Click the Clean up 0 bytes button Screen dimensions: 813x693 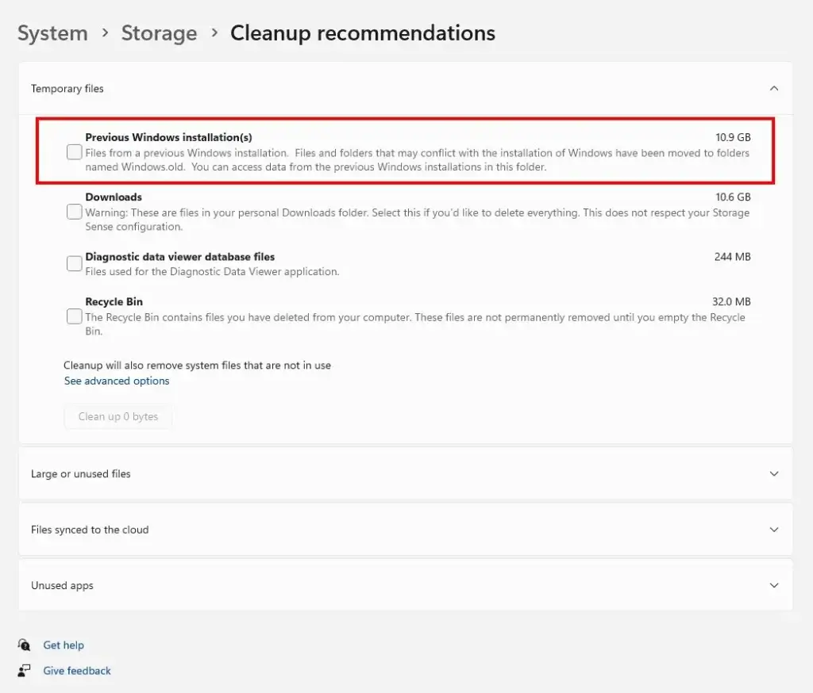(x=118, y=416)
